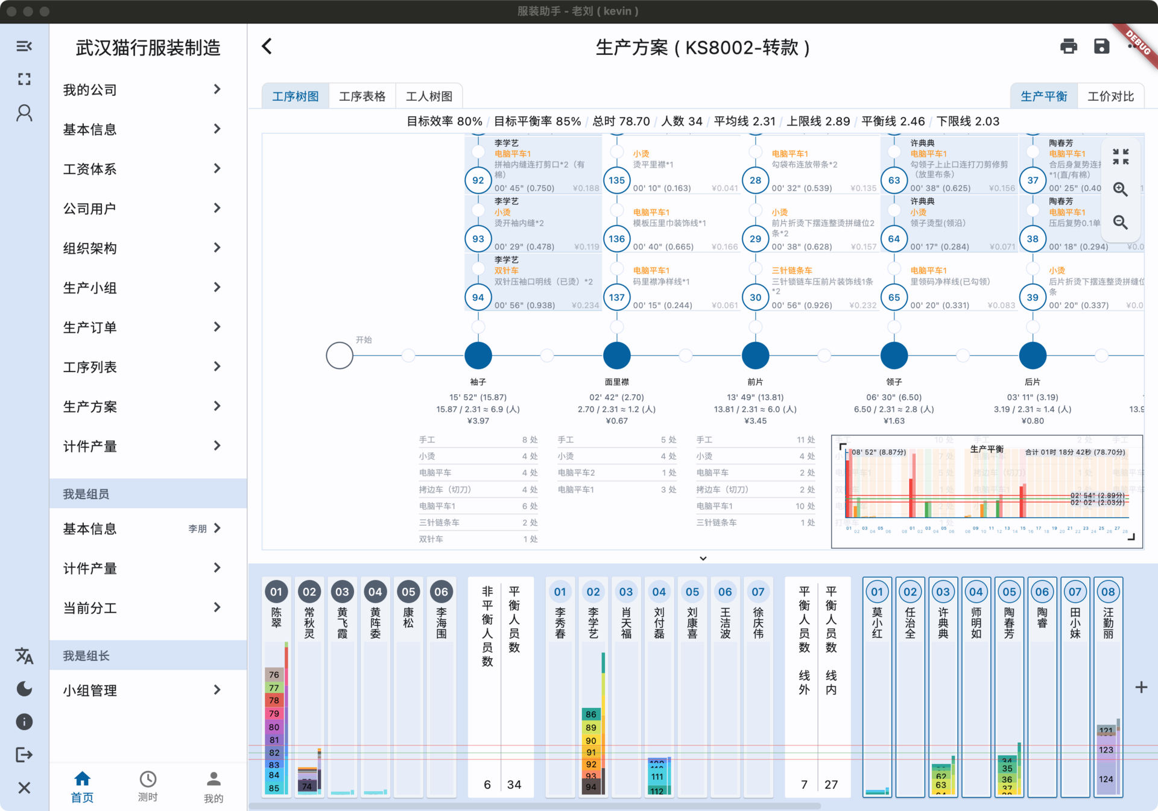Open the 测时 timing tab

pyautogui.click(x=148, y=787)
